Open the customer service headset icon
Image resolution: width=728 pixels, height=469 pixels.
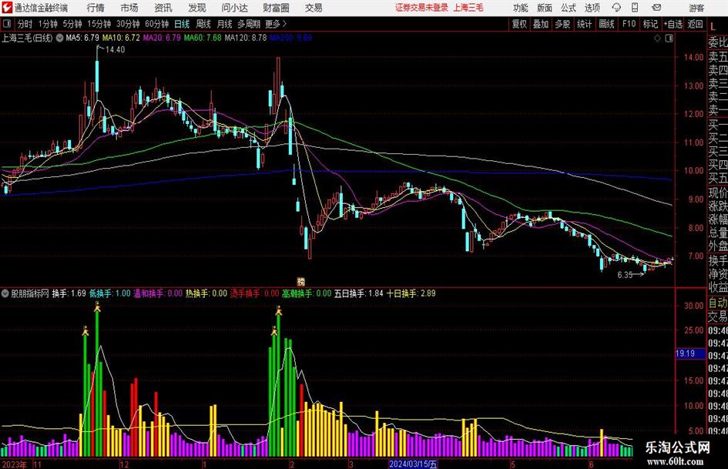pos(616,8)
